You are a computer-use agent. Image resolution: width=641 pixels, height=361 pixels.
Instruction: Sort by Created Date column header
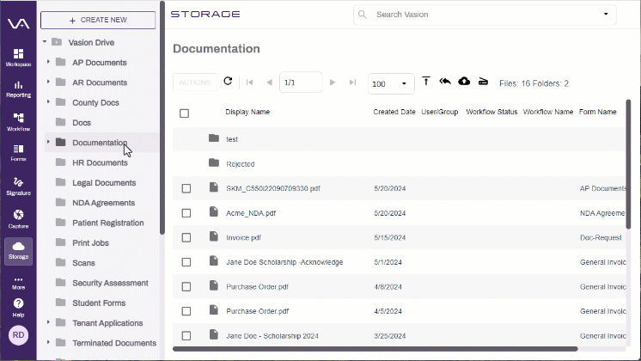pos(394,112)
